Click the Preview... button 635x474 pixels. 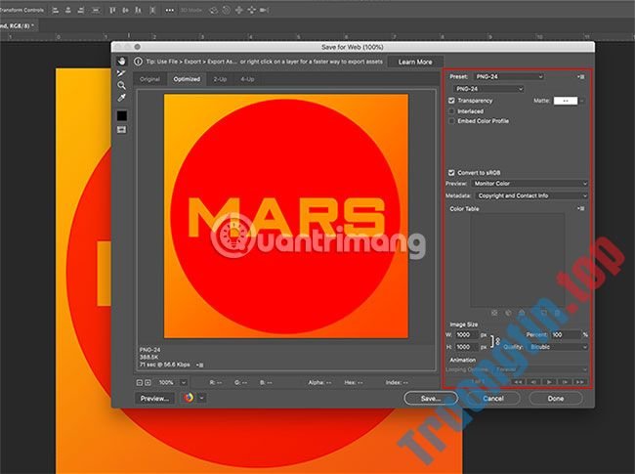click(x=154, y=398)
